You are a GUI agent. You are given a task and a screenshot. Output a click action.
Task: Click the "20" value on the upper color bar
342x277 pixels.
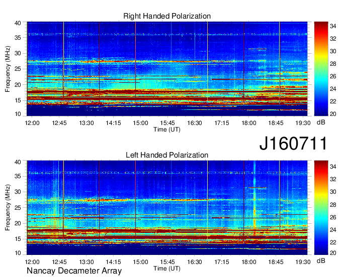pyautogui.click(x=333, y=114)
